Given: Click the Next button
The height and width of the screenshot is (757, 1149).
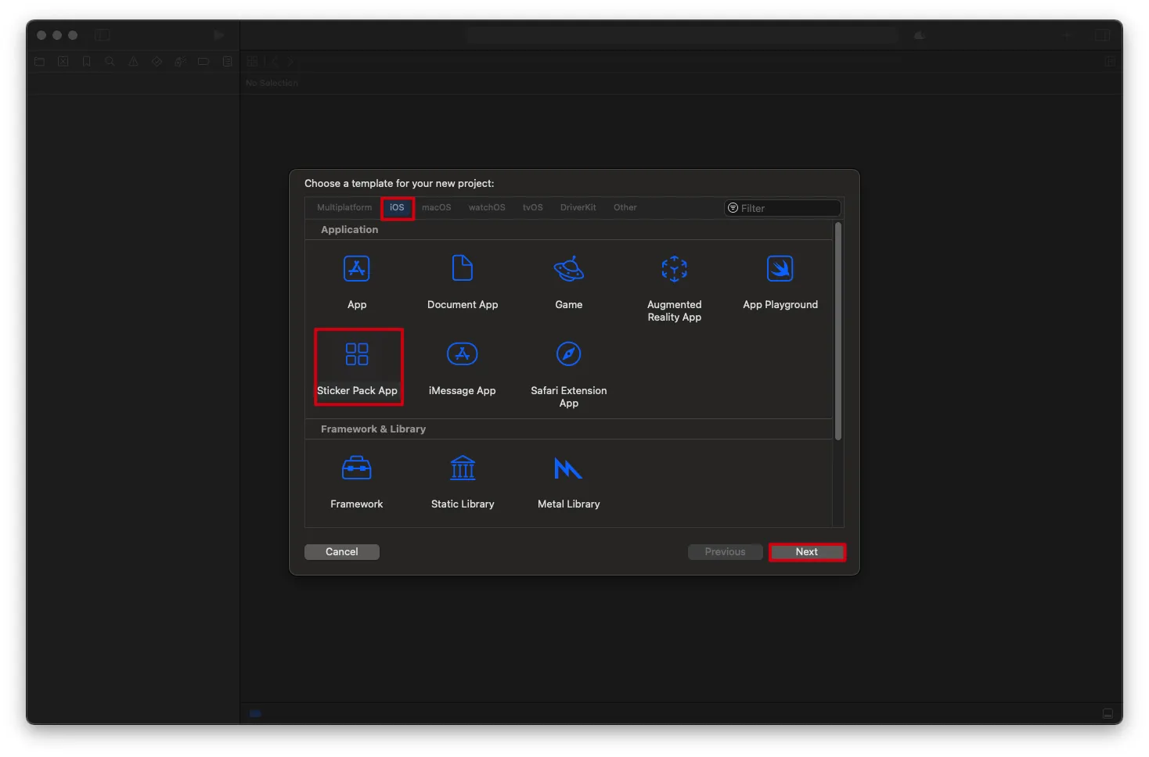Looking at the screenshot, I should [x=807, y=552].
